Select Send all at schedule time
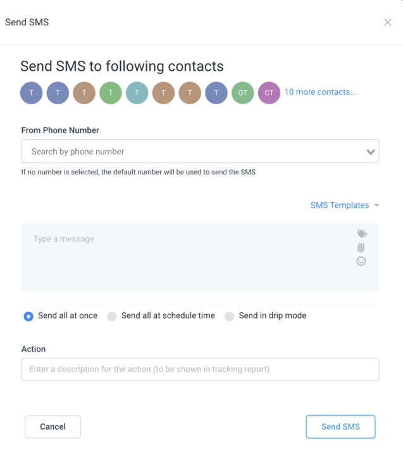Image resolution: width=403 pixels, height=455 pixels. (112, 316)
